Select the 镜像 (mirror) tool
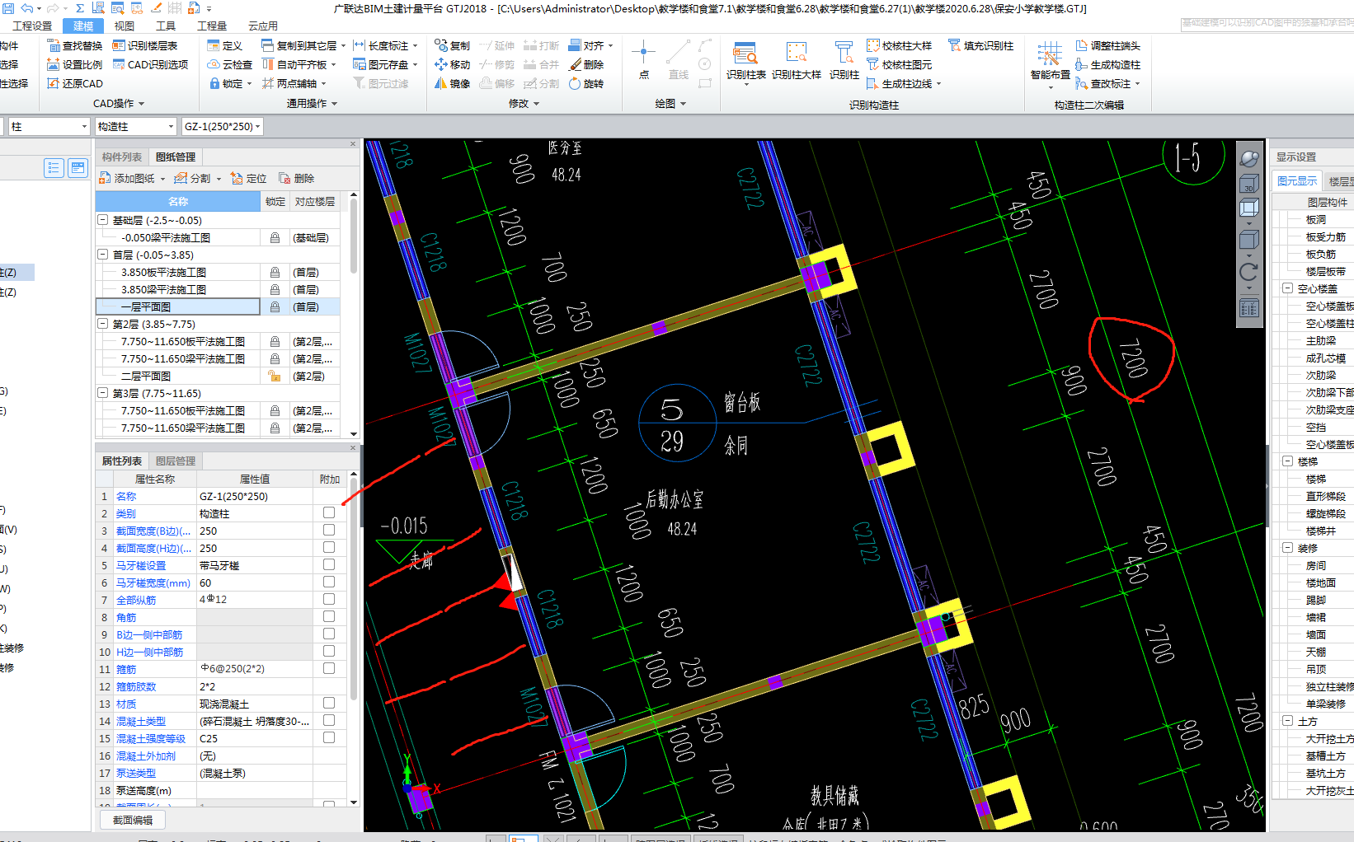Image resolution: width=1354 pixels, height=842 pixels. [452, 83]
